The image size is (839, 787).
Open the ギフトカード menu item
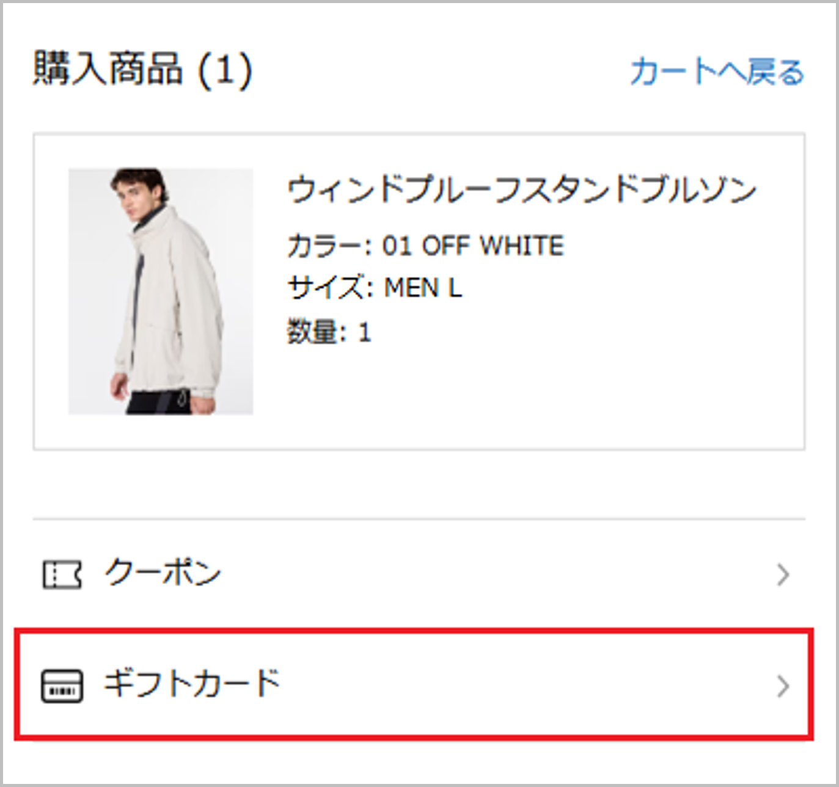coord(191,683)
